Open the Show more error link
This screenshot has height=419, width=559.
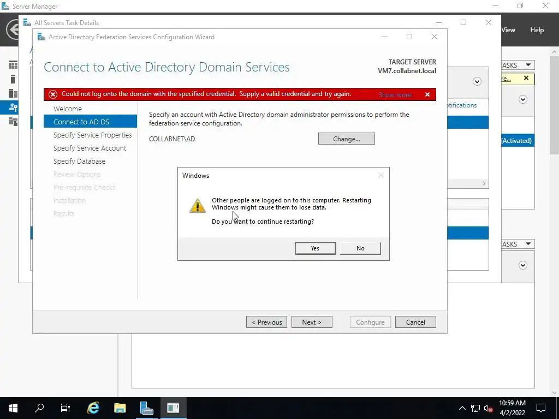point(395,95)
